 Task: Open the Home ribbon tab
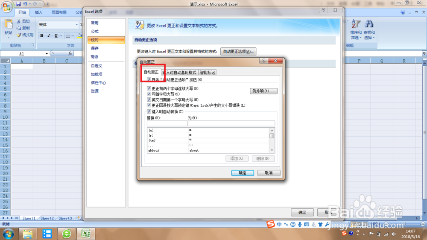point(22,12)
